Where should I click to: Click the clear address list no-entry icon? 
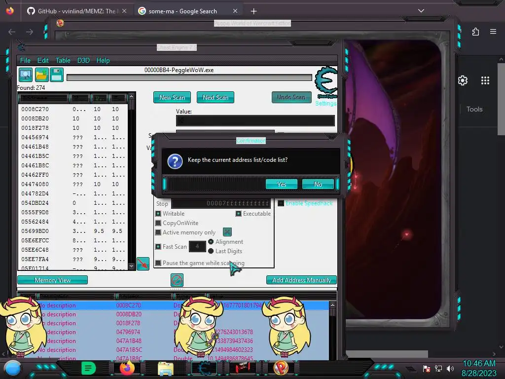click(x=177, y=280)
